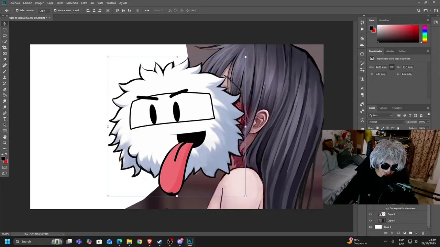Hide the Capa 0 layer
The image size is (440, 247).
[370, 227]
